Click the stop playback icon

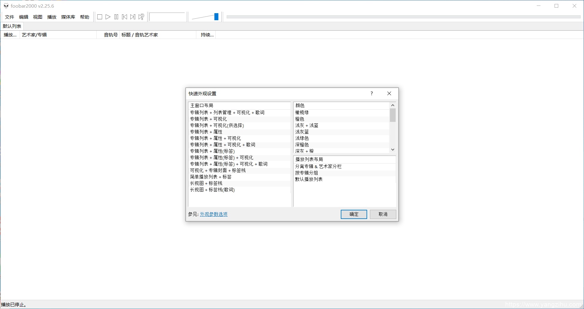pos(99,17)
